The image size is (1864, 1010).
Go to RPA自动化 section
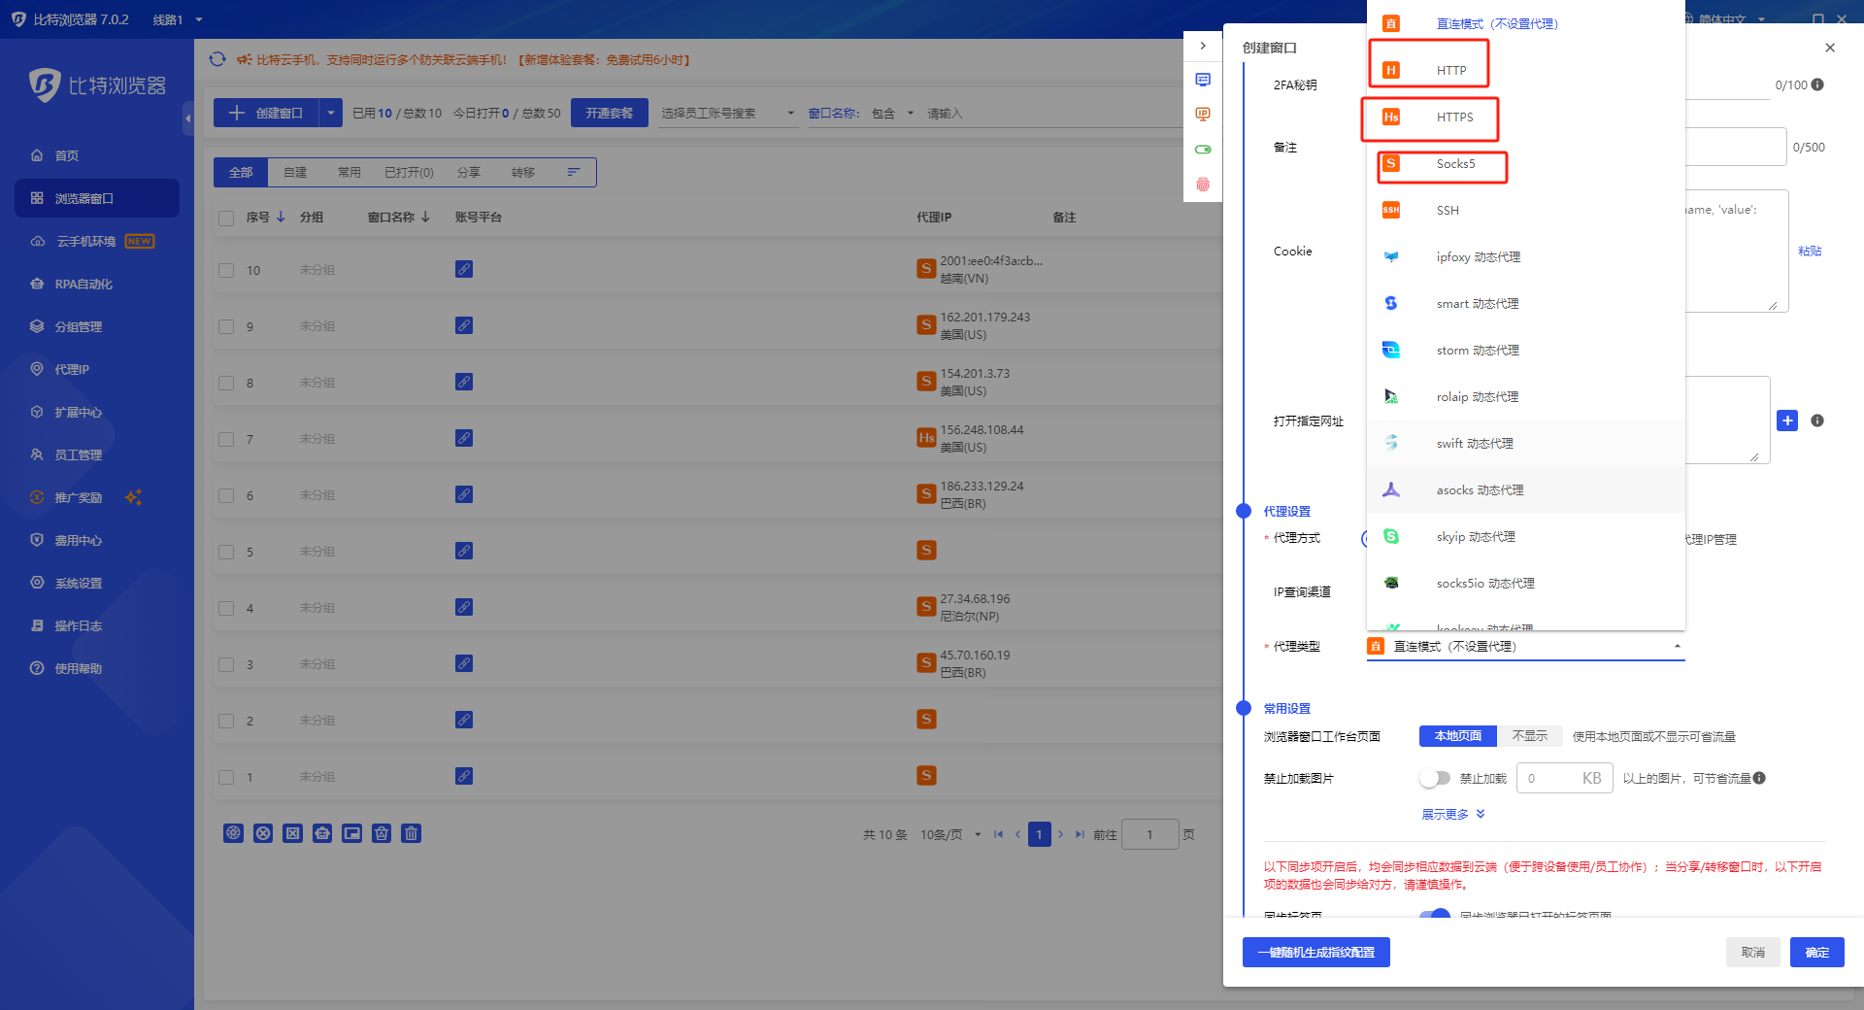click(83, 284)
